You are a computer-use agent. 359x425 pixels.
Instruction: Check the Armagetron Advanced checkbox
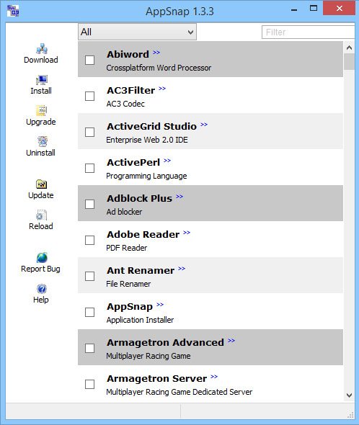tap(90, 349)
